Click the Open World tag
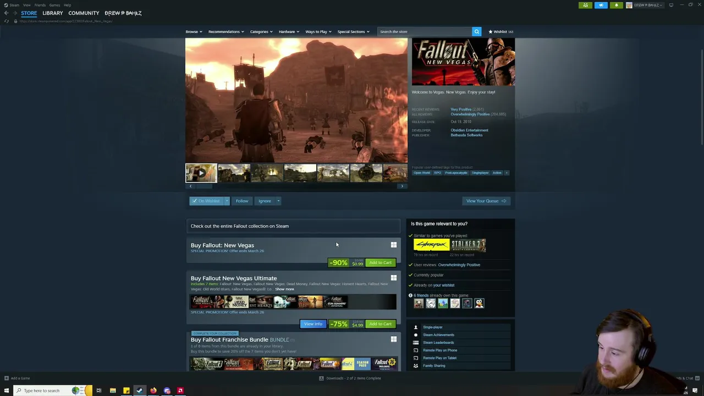This screenshot has height=396, width=704. [x=422, y=173]
